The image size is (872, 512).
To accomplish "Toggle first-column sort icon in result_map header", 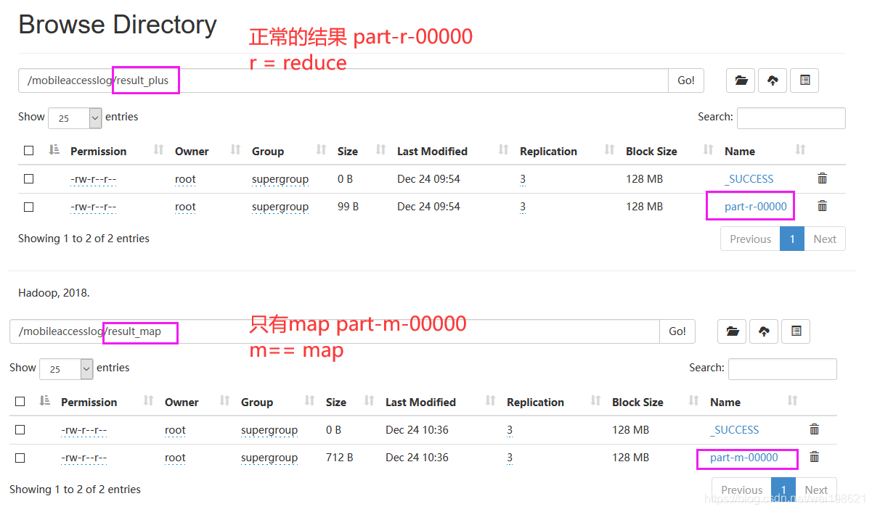I will [x=45, y=401].
